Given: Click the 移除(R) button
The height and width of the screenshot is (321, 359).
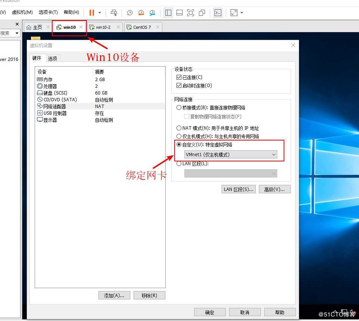Looking at the screenshot, I should coord(149,295).
